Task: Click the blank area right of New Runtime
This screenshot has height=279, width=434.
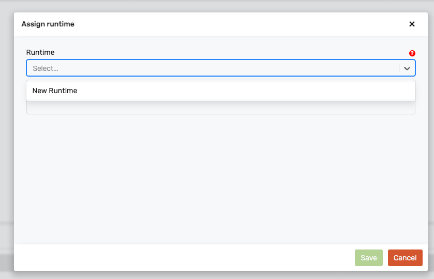Action: [259, 91]
